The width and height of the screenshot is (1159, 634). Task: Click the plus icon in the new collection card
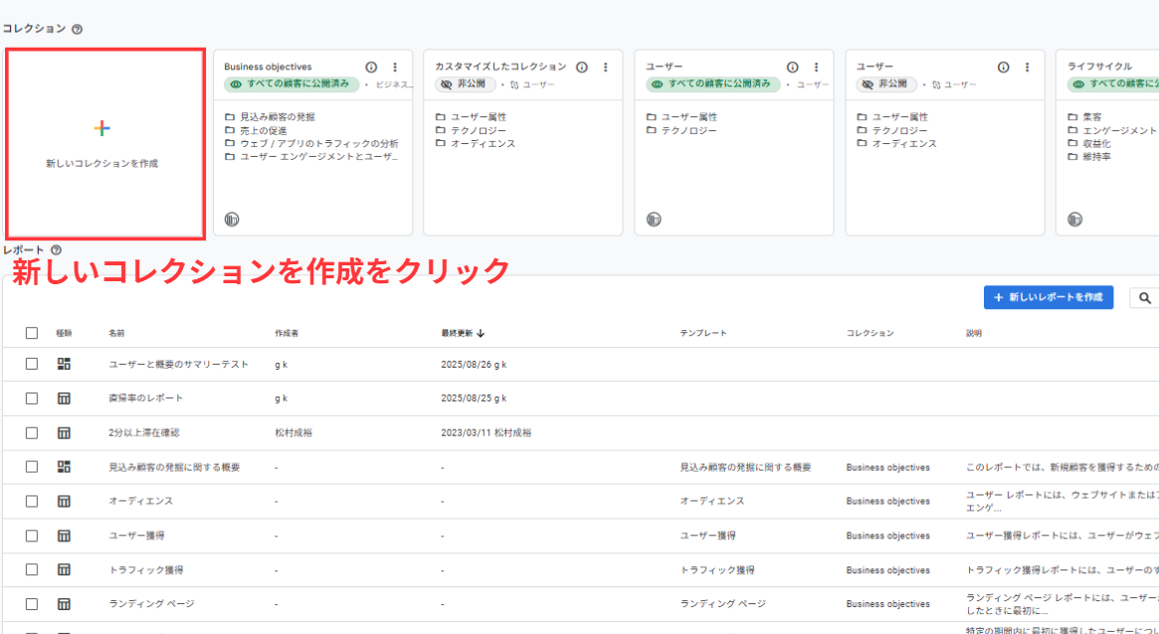pyautogui.click(x=101, y=128)
